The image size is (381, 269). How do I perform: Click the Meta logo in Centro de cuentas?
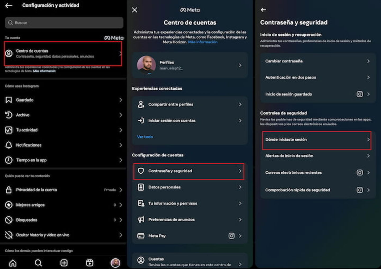[x=190, y=10]
